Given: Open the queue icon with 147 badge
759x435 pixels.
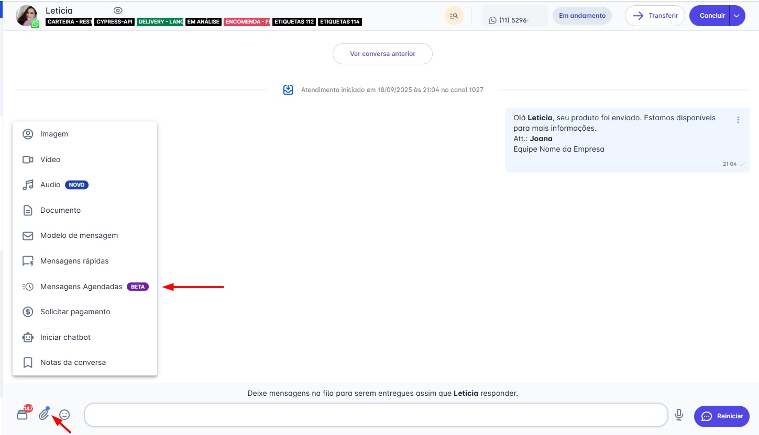Looking at the screenshot, I should 23,415.
